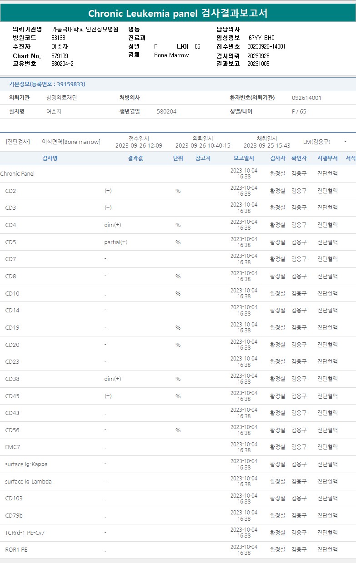
Task: Click the CD4 dim(+) result value
Action: (112, 225)
